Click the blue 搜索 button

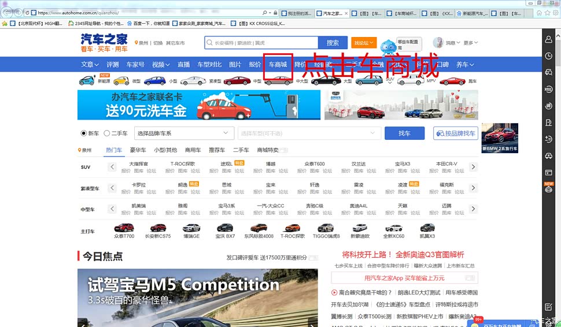333,43
